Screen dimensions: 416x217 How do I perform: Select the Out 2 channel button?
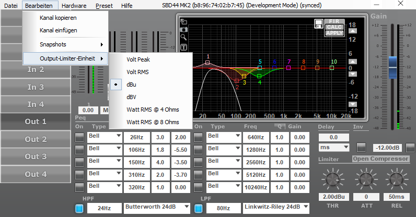pos(36,139)
